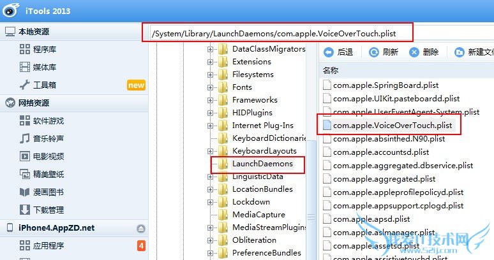This screenshot has height=260, width=494.
Task: Click the 漫画图书 book icon
Action: click(25, 192)
